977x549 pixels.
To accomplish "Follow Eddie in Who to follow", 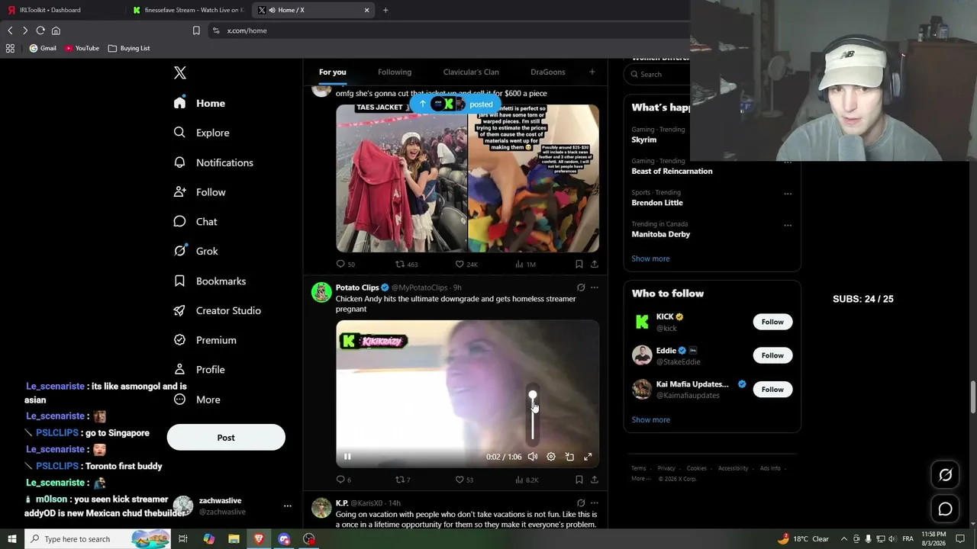I will (x=772, y=355).
